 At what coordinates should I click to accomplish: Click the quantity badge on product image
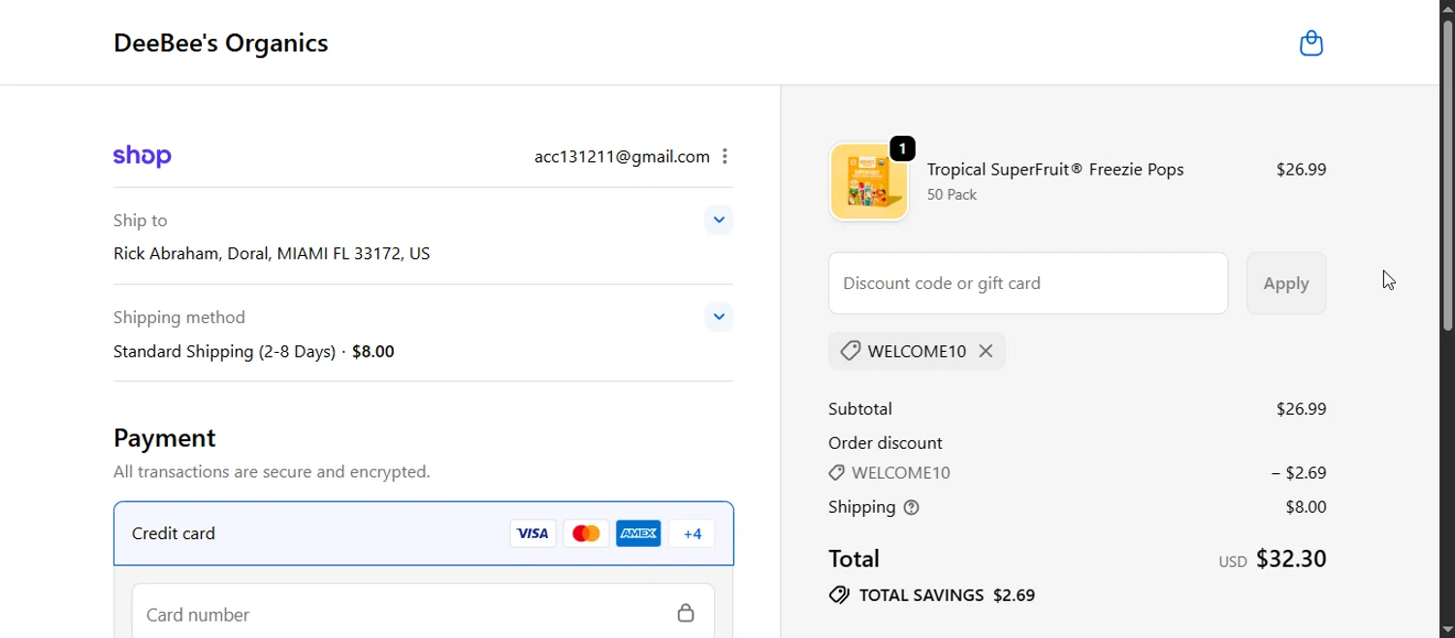click(902, 148)
